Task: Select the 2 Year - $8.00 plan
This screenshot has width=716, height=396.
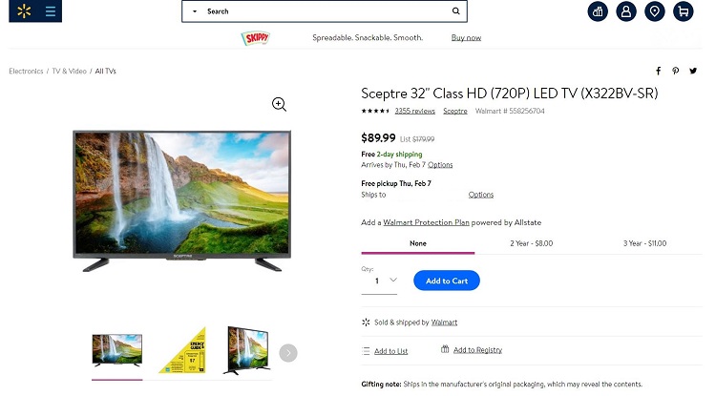Action: 532,243
